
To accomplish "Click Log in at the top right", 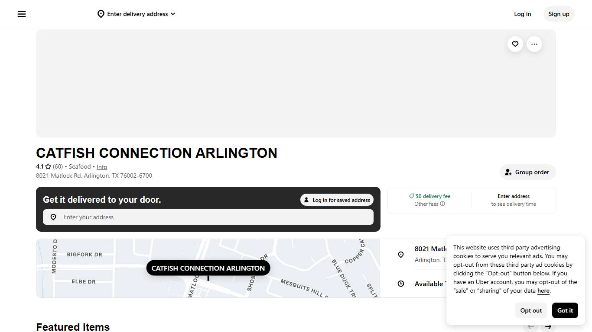I will (x=522, y=14).
